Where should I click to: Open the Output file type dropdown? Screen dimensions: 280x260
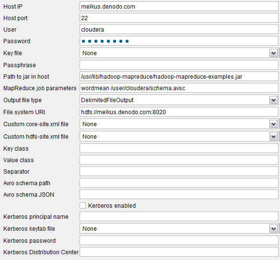click(x=179, y=100)
